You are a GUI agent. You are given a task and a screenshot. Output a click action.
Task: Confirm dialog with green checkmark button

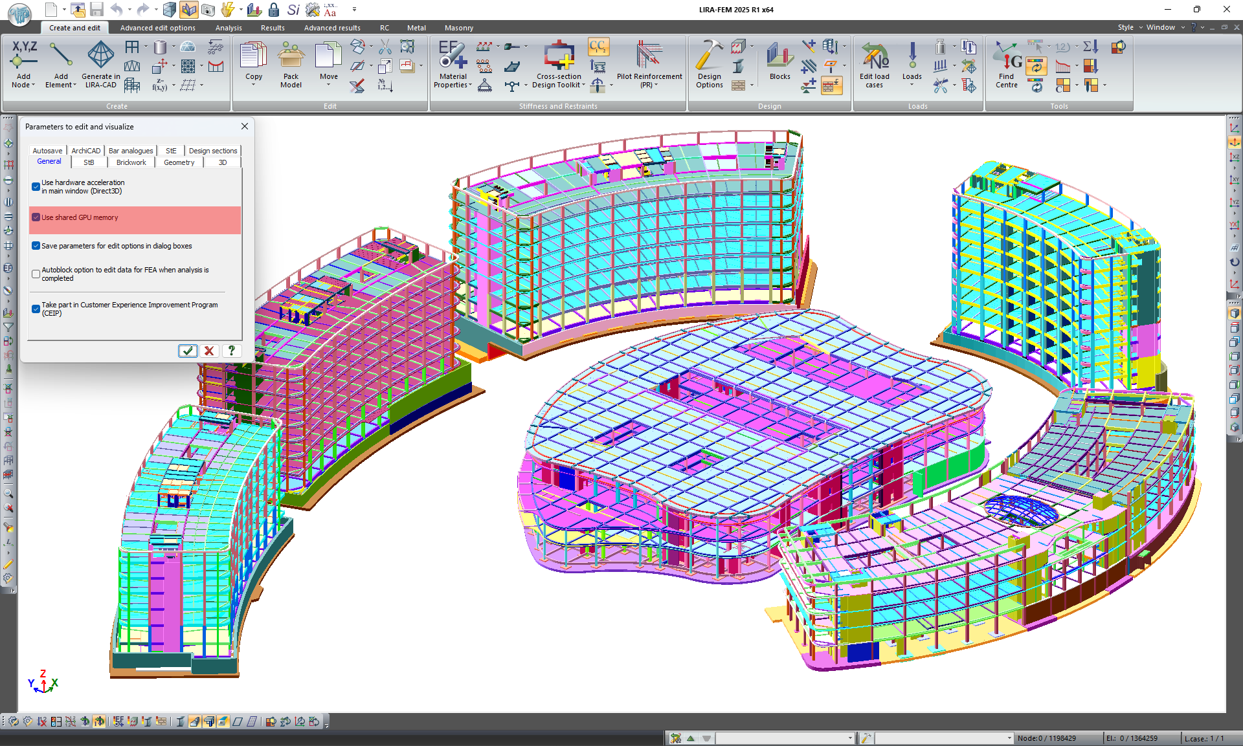coord(187,351)
